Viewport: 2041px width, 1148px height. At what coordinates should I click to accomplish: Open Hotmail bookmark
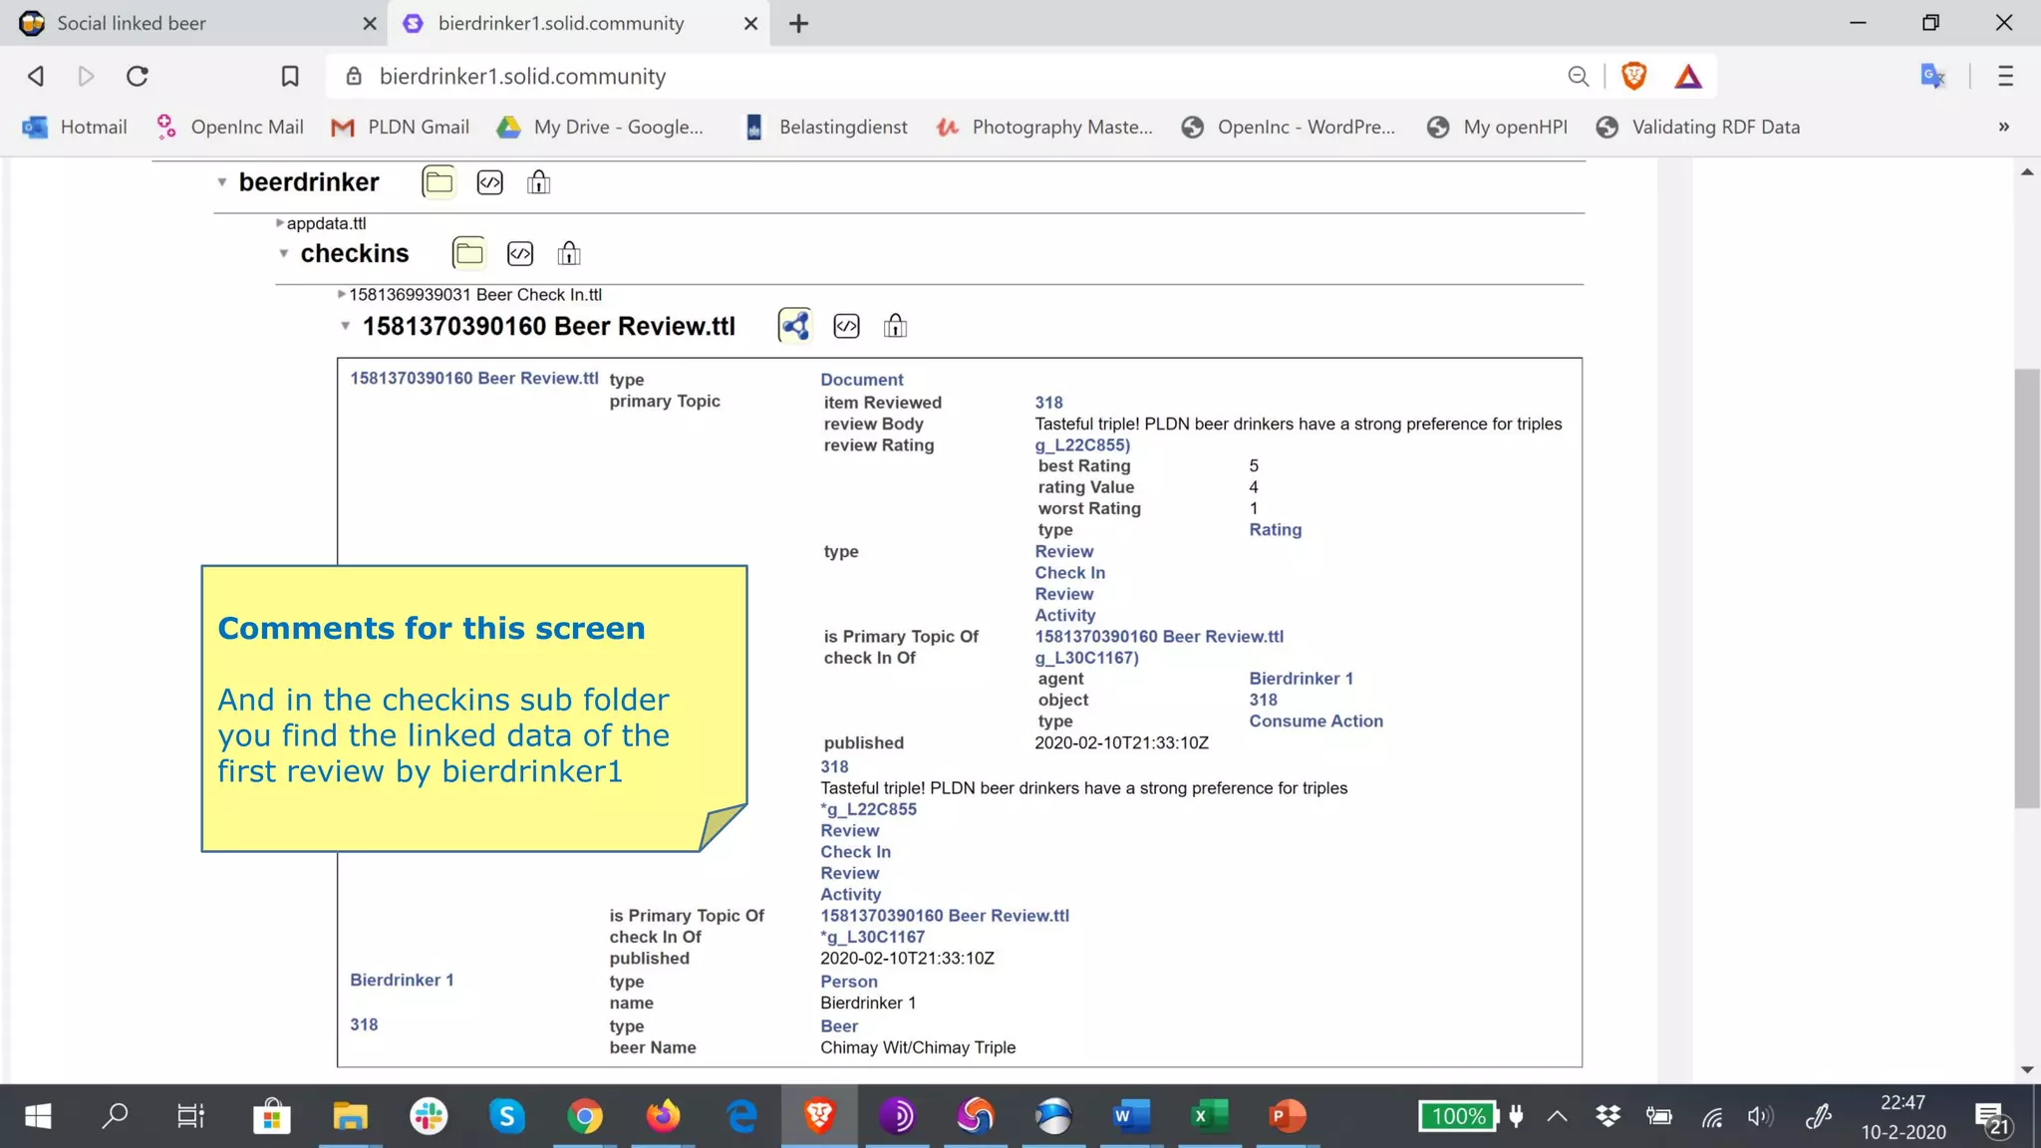click(76, 127)
